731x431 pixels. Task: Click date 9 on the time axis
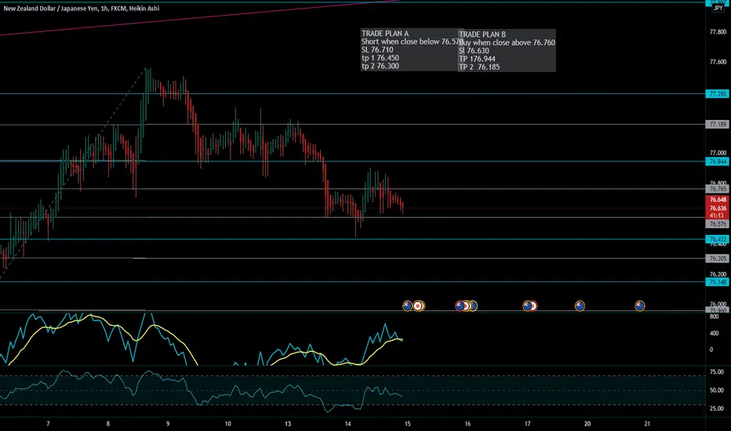pyautogui.click(x=168, y=423)
